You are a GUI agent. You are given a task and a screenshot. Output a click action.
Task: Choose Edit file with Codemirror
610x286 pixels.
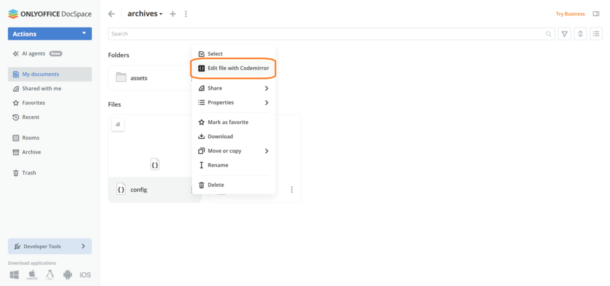coord(234,68)
